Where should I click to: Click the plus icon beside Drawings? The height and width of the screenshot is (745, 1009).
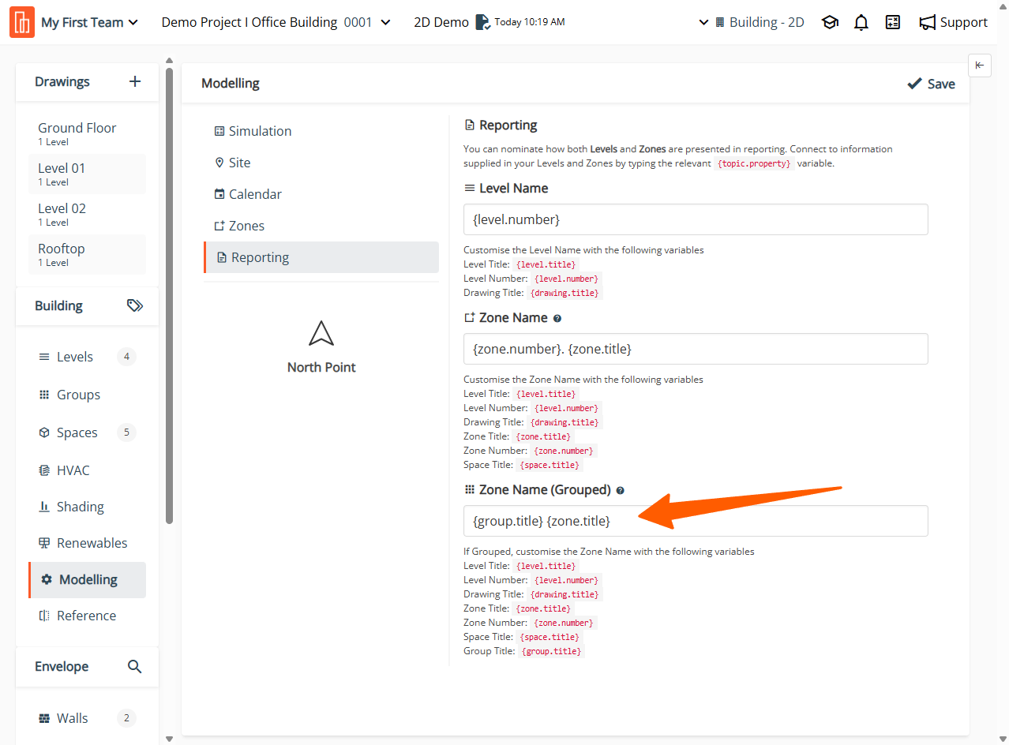(x=135, y=81)
